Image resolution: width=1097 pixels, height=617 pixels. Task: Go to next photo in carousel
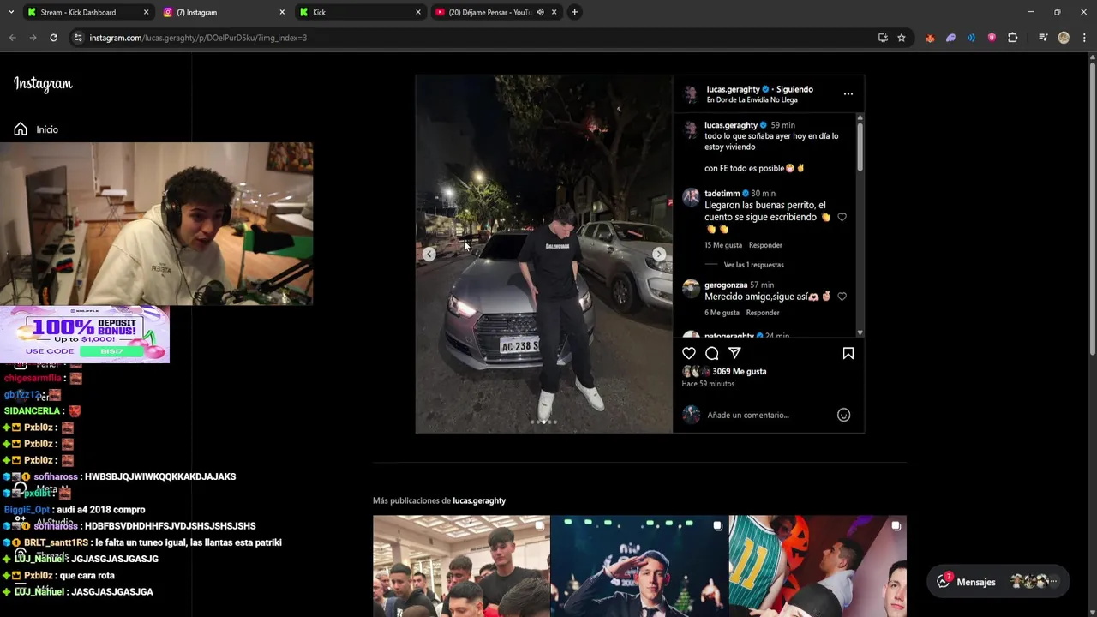click(x=658, y=254)
